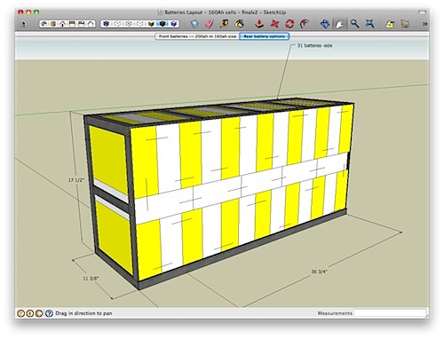Open the help question-mark icon
Image resolution: width=444 pixels, height=339 pixels.
(x=49, y=313)
